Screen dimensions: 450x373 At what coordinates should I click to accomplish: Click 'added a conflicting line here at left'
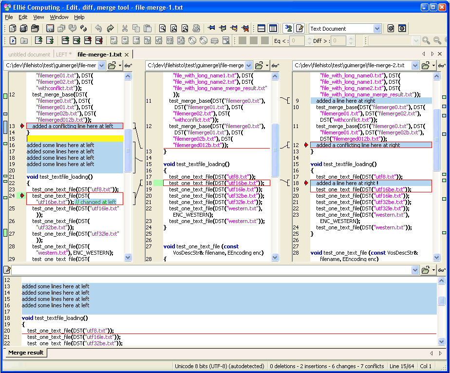[x=73, y=126]
